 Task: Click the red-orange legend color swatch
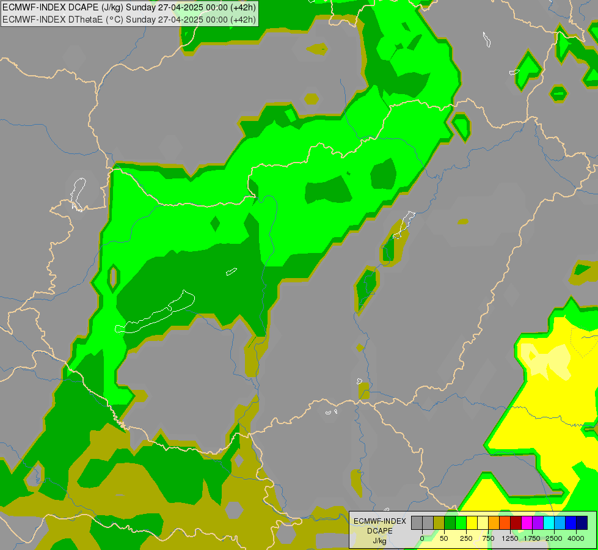click(x=505, y=522)
